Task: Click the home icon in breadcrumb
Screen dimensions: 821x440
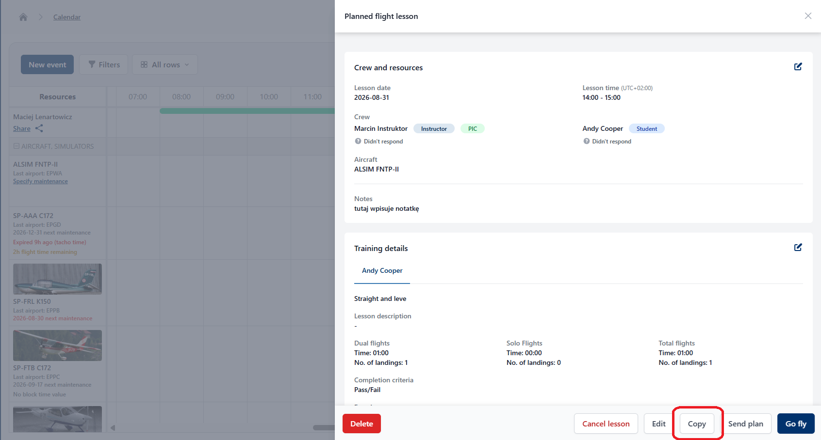Action: [x=23, y=17]
